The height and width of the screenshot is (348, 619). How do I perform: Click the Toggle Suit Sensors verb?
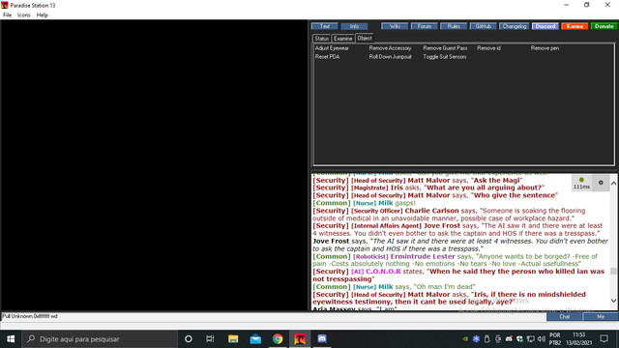click(x=445, y=57)
